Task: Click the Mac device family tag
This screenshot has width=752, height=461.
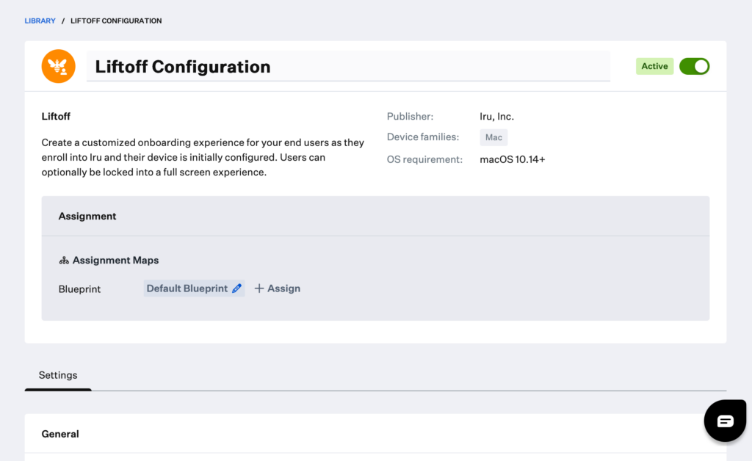Action: pyautogui.click(x=493, y=137)
